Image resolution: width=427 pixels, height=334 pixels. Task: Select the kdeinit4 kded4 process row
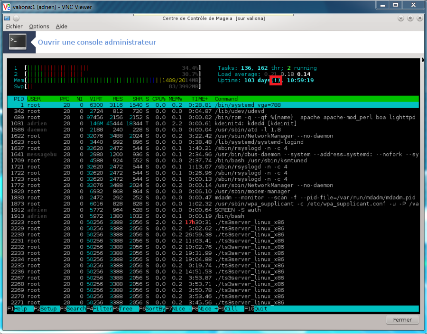pos(213,123)
